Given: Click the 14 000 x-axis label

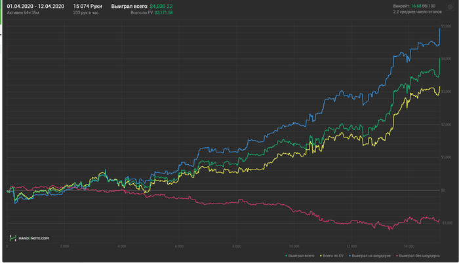Looking at the screenshot, I should (409, 247).
